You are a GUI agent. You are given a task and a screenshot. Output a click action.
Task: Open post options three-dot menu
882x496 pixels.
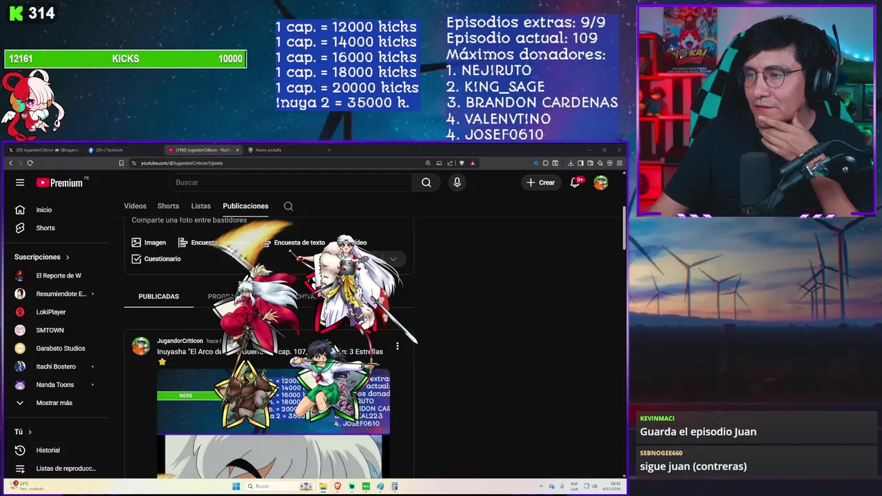tap(397, 346)
